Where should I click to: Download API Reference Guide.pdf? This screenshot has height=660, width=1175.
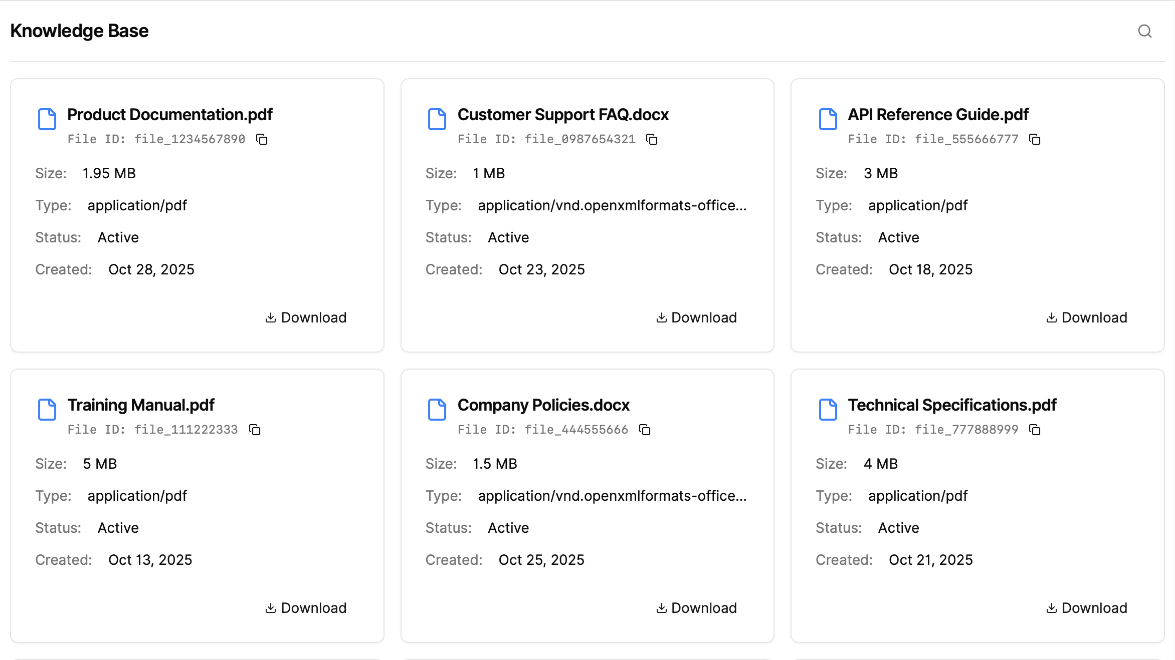click(1086, 317)
